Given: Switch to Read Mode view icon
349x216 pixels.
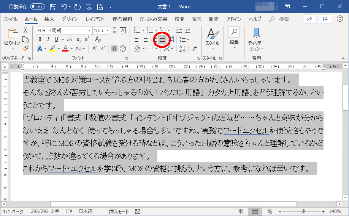Looking at the screenshot, I should coord(240,211).
